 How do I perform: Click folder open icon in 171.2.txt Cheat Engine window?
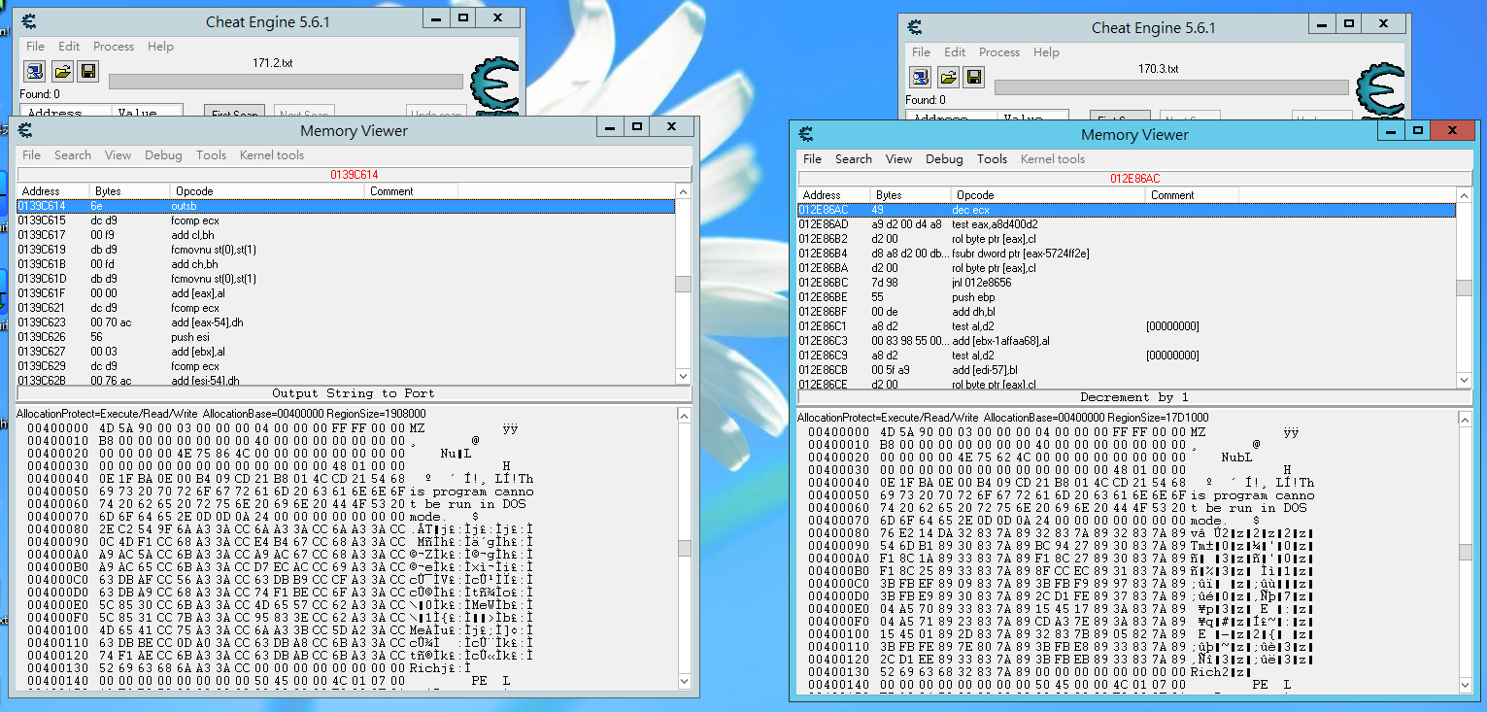61,71
